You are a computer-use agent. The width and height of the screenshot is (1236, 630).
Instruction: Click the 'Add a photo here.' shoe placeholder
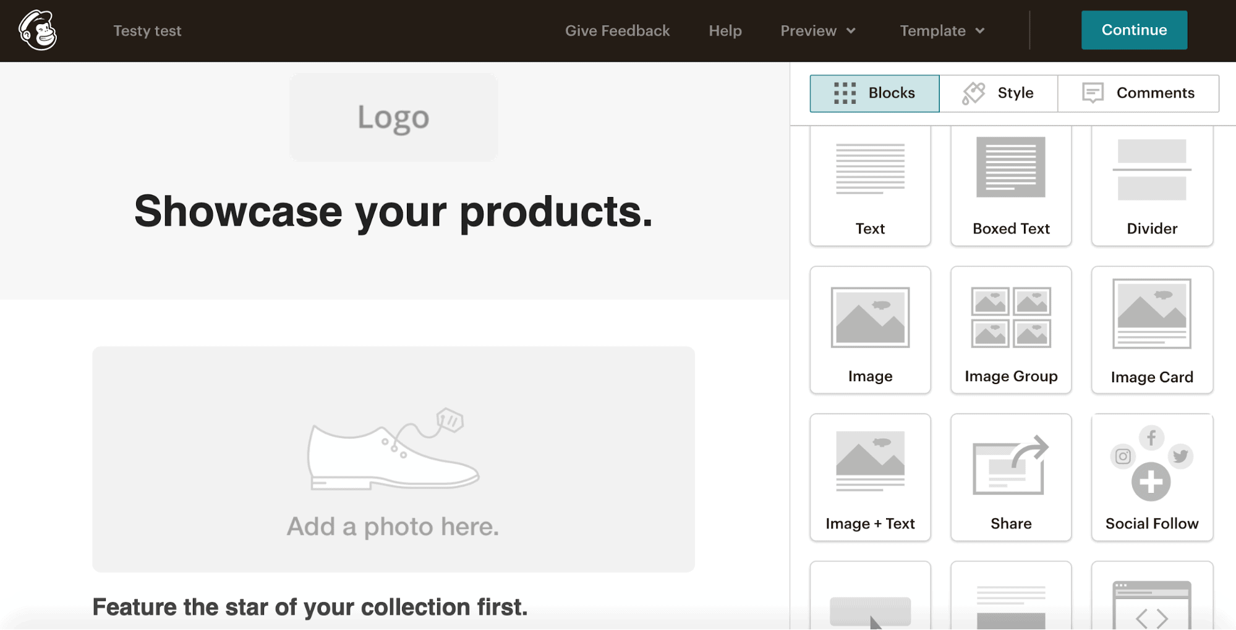pyautogui.click(x=393, y=459)
